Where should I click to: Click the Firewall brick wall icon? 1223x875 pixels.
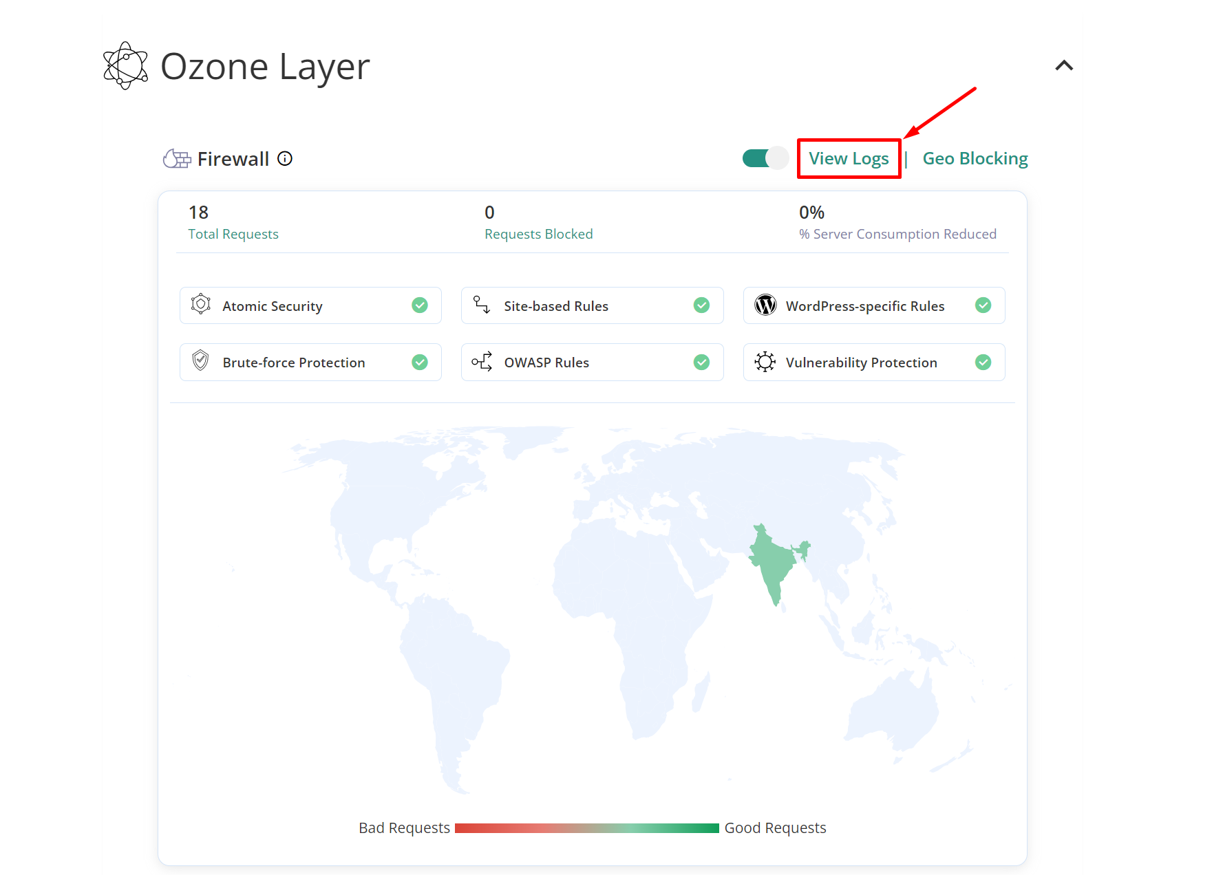(177, 159)
